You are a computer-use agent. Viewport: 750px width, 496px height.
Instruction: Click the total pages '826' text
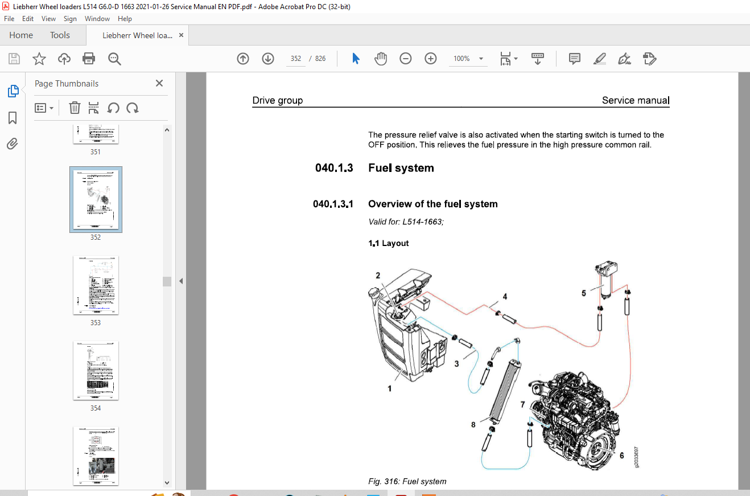pyautogui.click(x=320, y=59)
